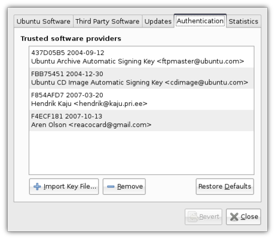Click the Restore Defaults button
The height and width of the screenshot is (239, 275).
tap(225, 186)
